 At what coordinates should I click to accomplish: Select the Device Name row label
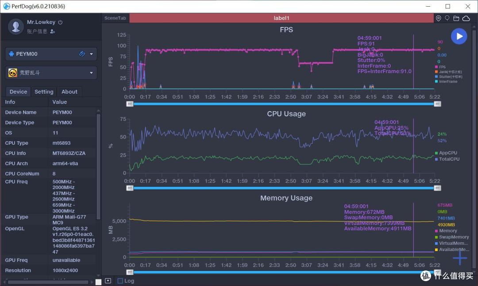pos(21,112)
